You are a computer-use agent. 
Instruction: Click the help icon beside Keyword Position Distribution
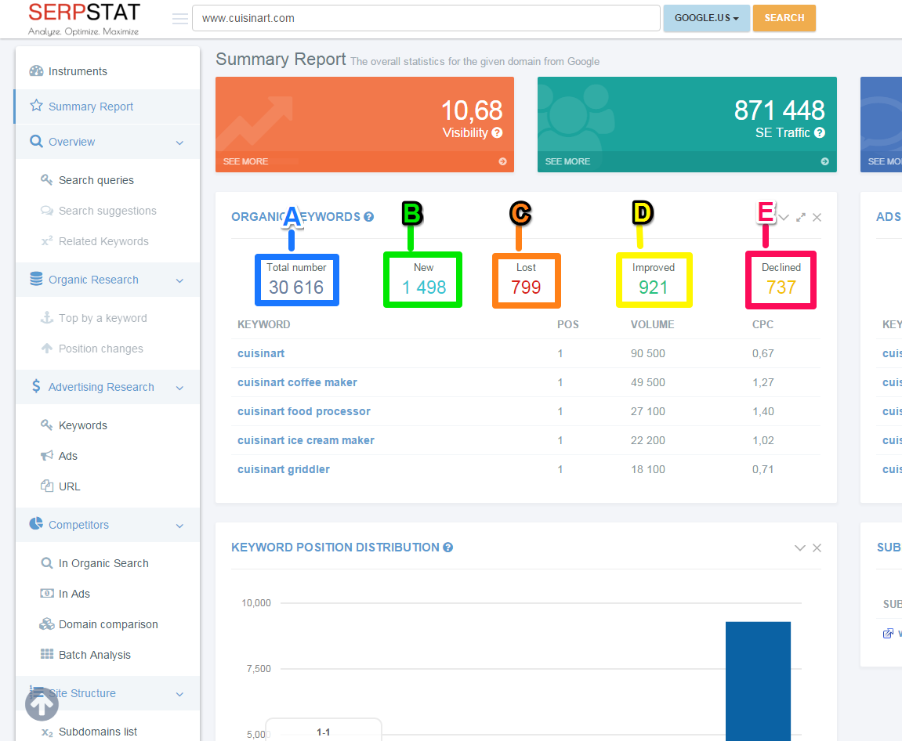click(x=447, y=547)
